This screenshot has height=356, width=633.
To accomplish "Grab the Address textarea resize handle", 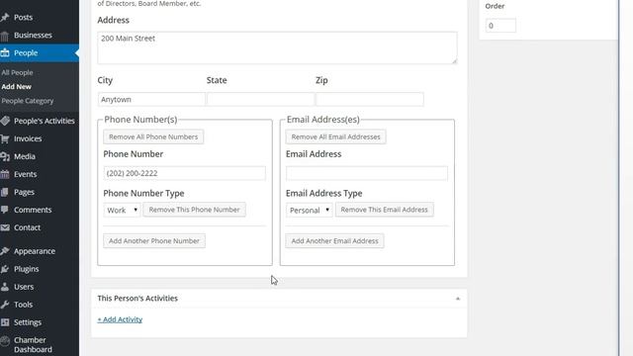I will coord(454,60).
